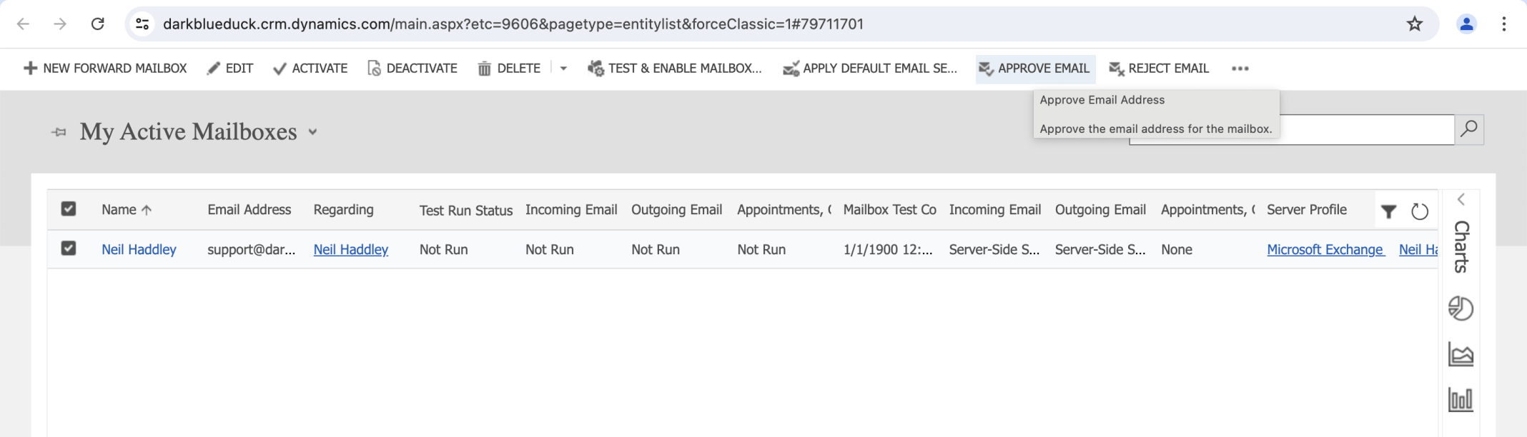Screen dimensions: 1527x437
Task: Click Test & Enable Mailbox command
Action: pos(675,69)
